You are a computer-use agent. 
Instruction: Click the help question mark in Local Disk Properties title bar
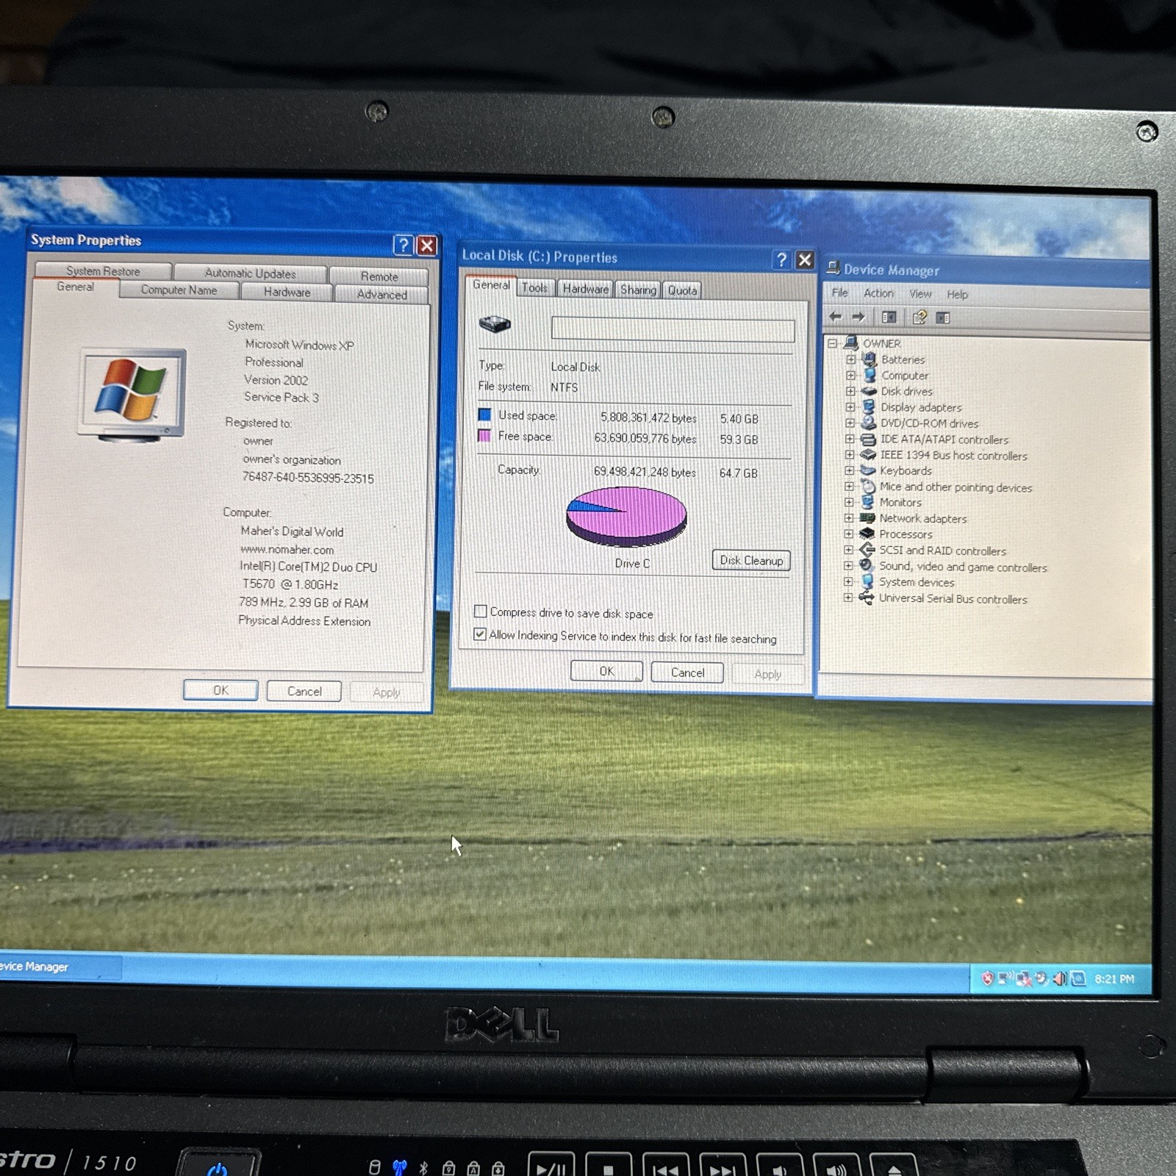(x=782, y=259)
